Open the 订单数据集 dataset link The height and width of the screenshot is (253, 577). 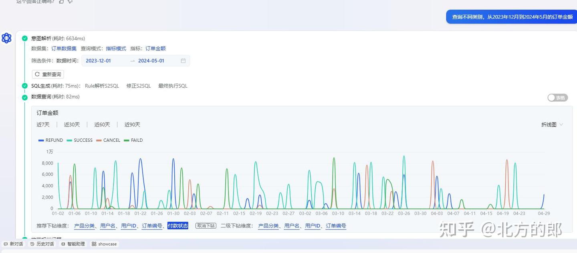pyautogui.click(x=63, y=48)
